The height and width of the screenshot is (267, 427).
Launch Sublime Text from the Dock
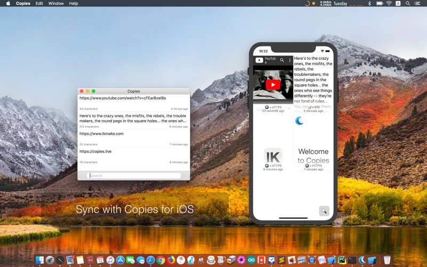tap(282, 260)
